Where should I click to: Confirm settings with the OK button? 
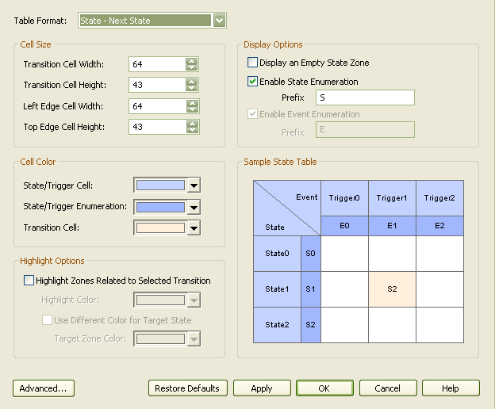click(324, 388)
